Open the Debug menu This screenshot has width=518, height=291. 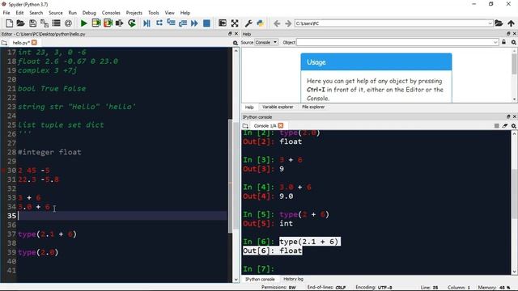pyautogui.click(x=89, y=13)
